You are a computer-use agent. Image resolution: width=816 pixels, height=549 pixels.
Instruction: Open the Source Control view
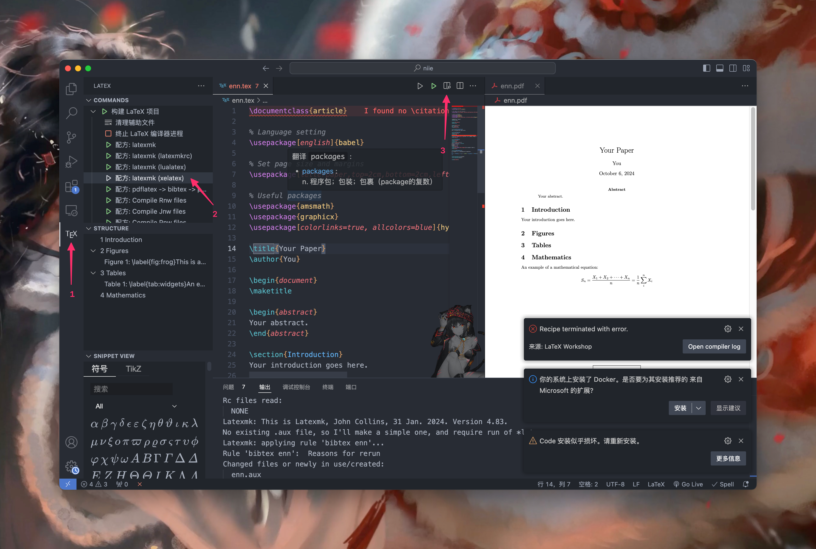point(71,137)
